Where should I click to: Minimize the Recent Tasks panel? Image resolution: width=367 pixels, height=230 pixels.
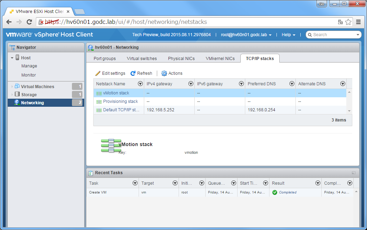tap(354, 173)
